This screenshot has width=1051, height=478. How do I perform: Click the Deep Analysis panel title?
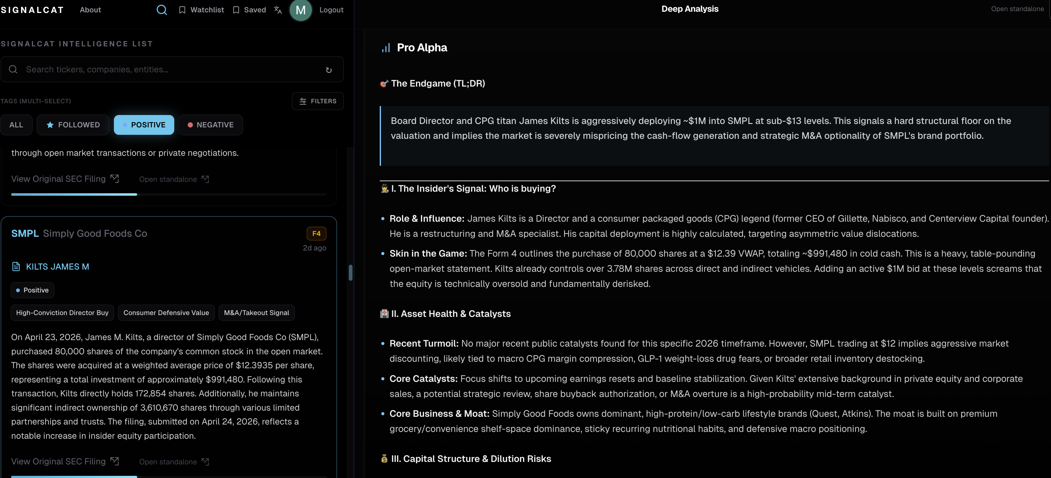click(x=690, y=9)
